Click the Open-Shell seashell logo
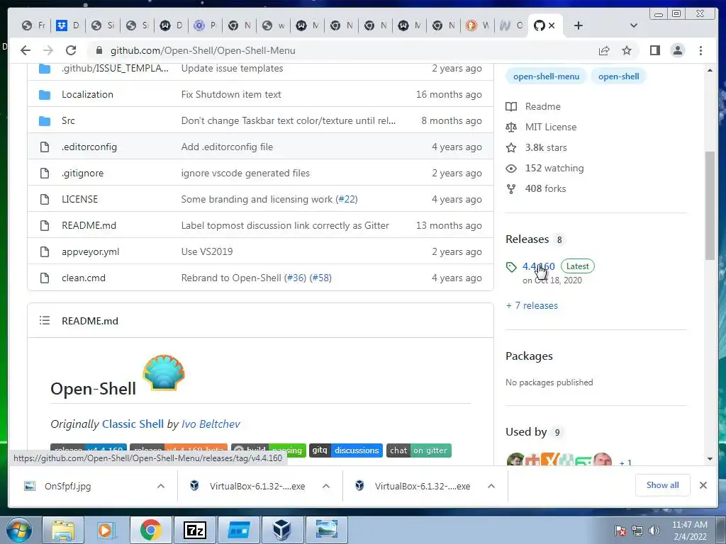 pyautogui.click(x=164, y=373)
